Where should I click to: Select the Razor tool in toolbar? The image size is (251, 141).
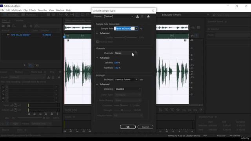[66, 15]
